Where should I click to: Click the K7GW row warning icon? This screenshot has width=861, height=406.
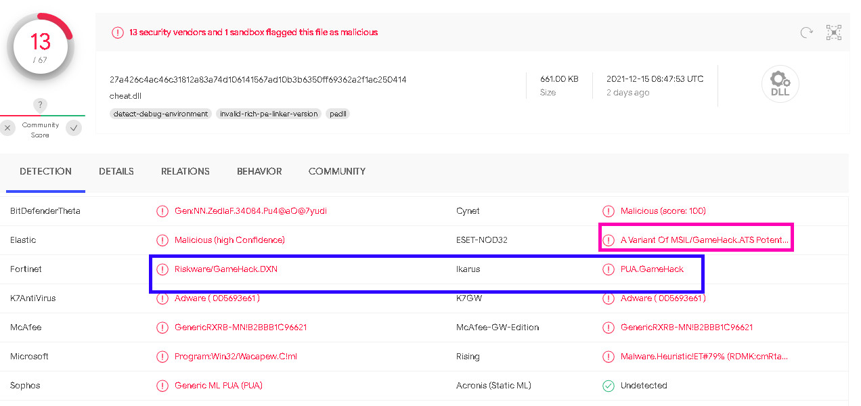click(609, 298)
